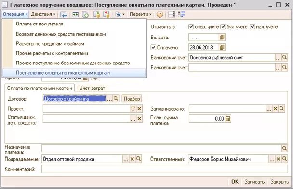This screenshot has height=189, width=293.
Task: Select Поступление оплаты по платежным картам
Action: pyautogui.click(x=74, y=73)
